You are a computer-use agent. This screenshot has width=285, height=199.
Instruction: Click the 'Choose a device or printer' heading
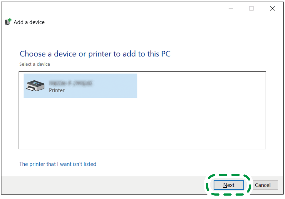click(x=95, y=54)
